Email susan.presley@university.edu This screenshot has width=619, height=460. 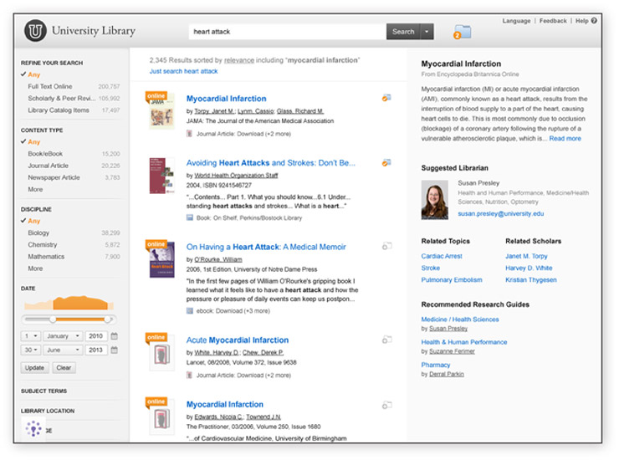[500, 213]
